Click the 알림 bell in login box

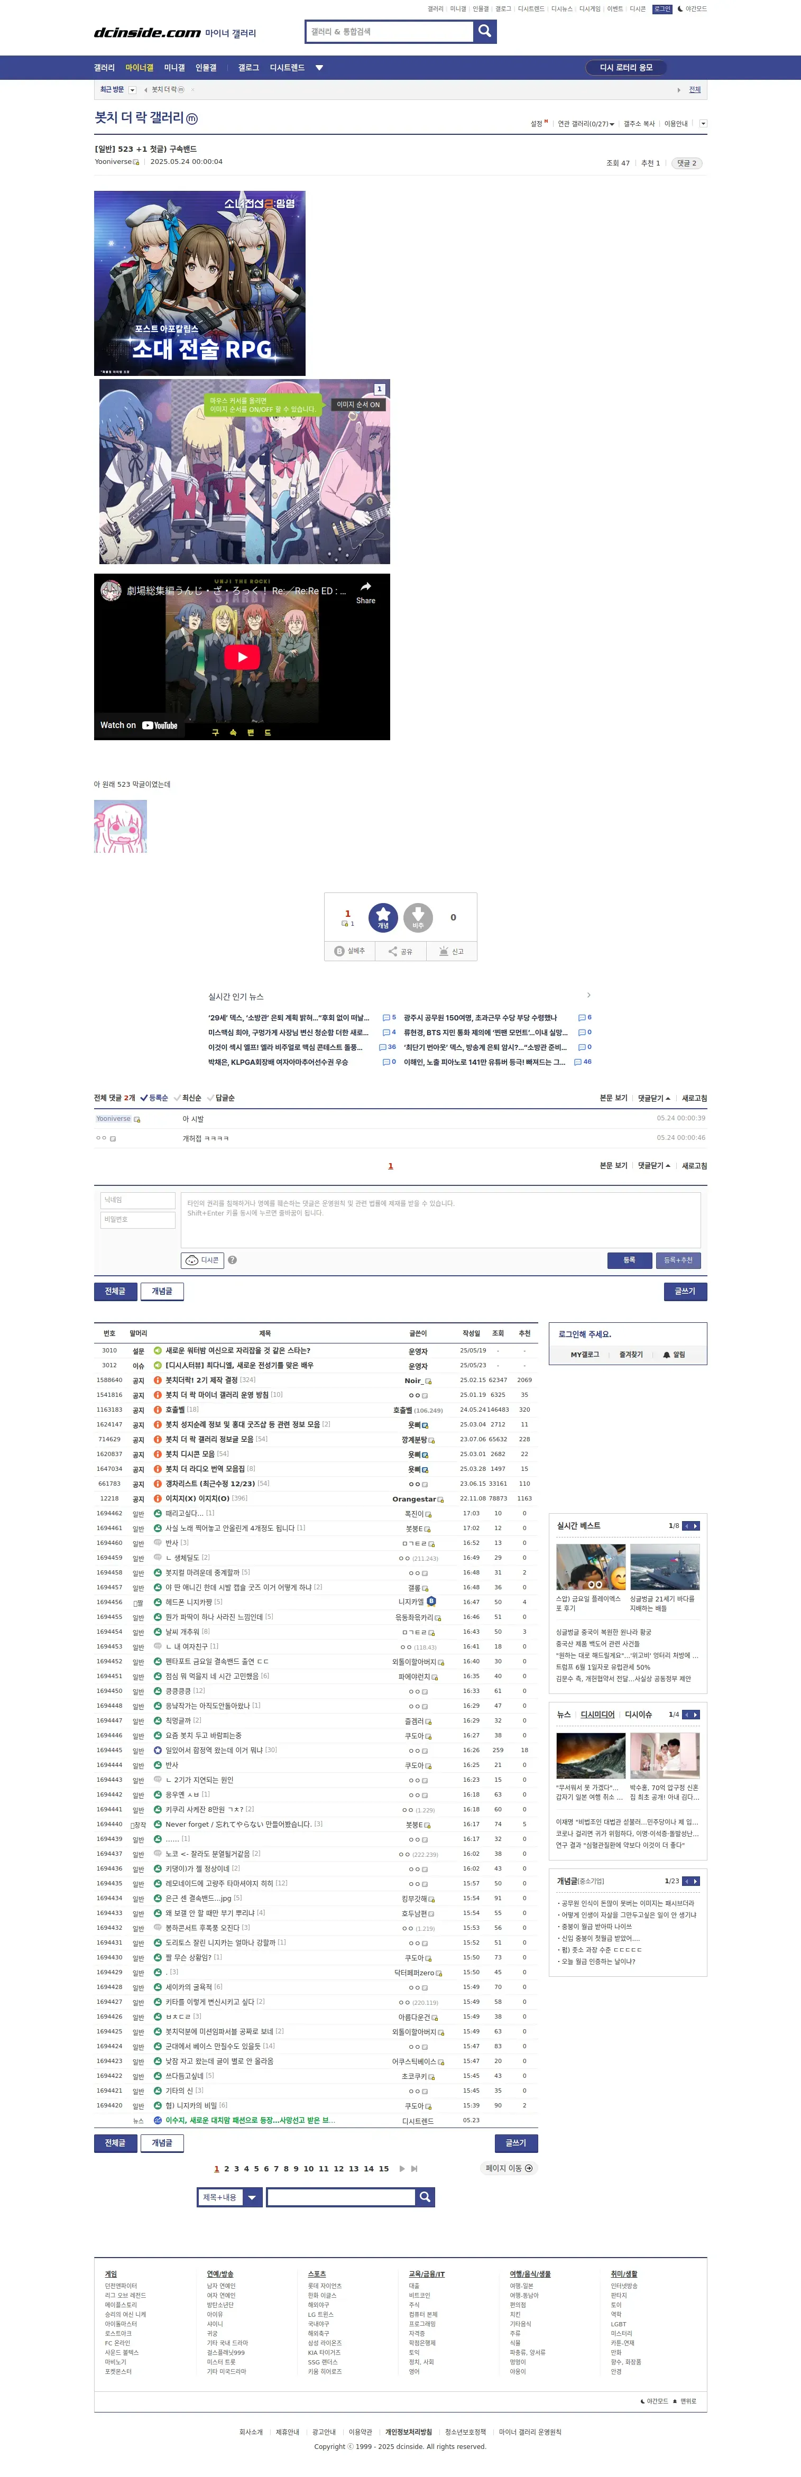674,1355
